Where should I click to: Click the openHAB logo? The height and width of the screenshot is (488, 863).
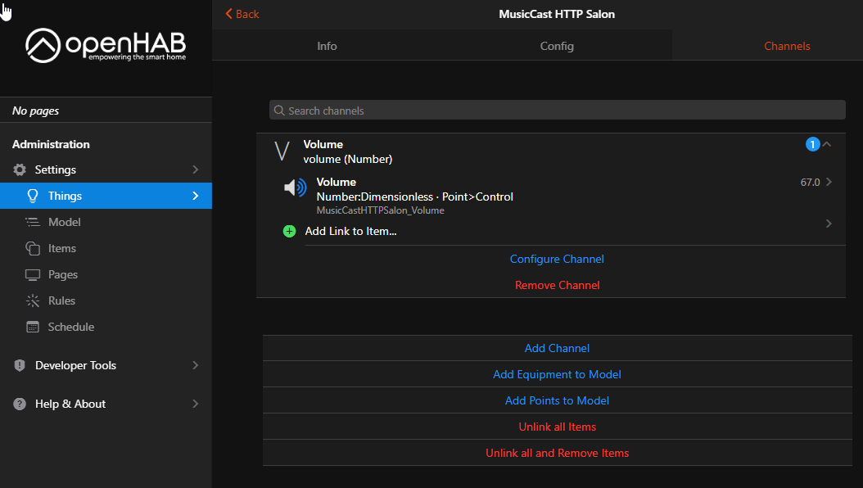[106, 45]
